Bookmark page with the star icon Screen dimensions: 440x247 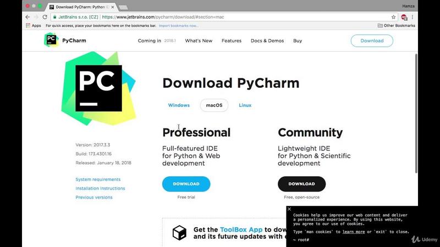(x=393, y=17)
